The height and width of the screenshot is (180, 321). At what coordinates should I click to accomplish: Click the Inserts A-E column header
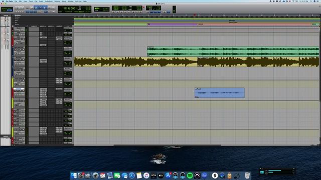43,26
